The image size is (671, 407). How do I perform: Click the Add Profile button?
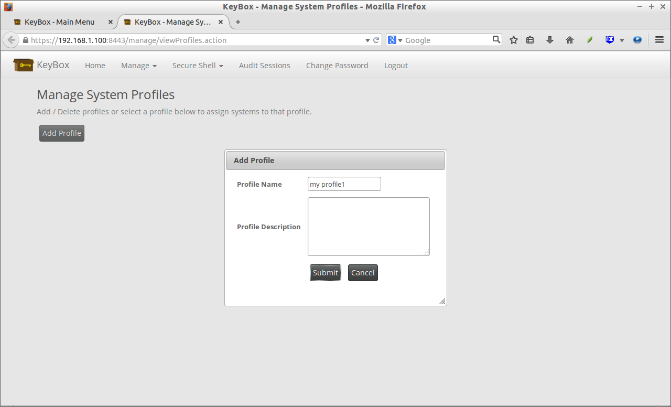tap(62, 133)
